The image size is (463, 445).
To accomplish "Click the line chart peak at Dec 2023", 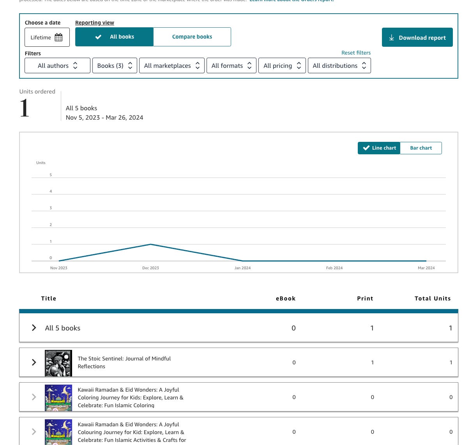I will pos(150,244).
